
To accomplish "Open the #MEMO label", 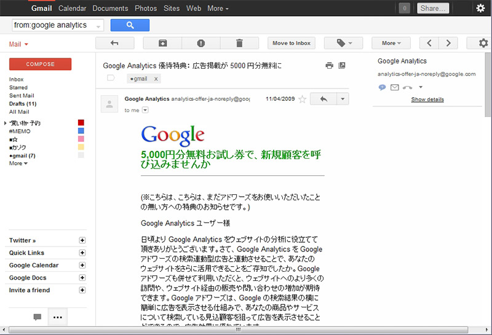I will click(x=20, y=131).
